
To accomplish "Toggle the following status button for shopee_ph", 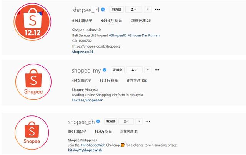I will tap(126, 121).
